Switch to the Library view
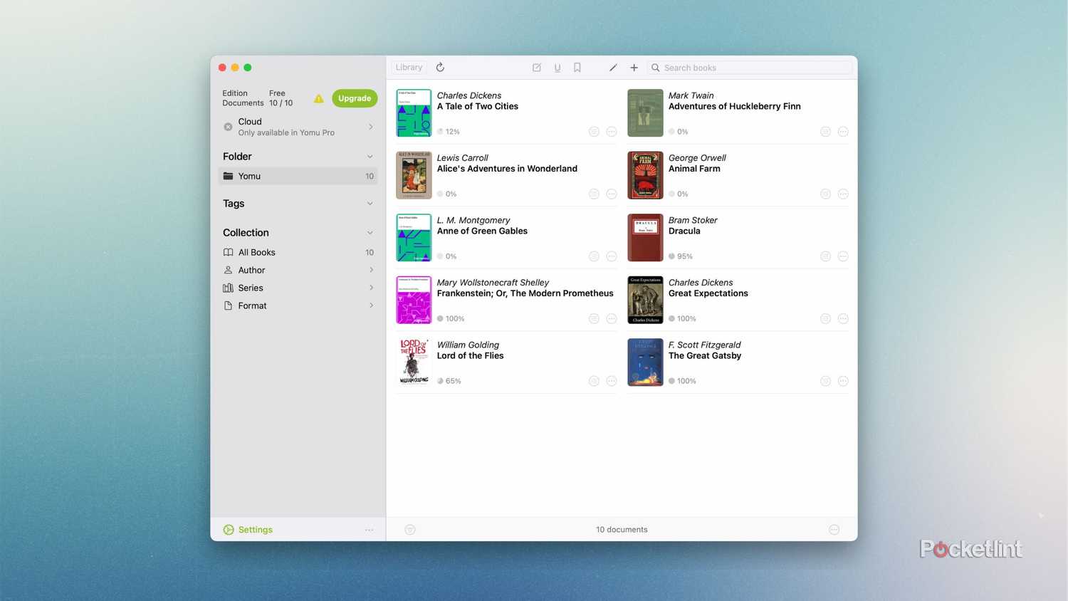 tap(409, 67)
